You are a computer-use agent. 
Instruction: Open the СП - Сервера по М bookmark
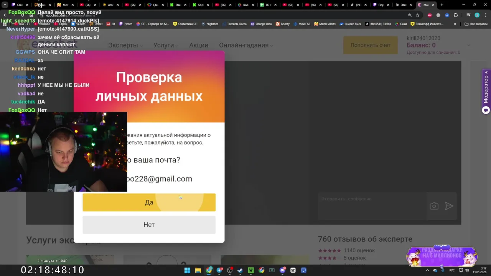tap(152, 24)
